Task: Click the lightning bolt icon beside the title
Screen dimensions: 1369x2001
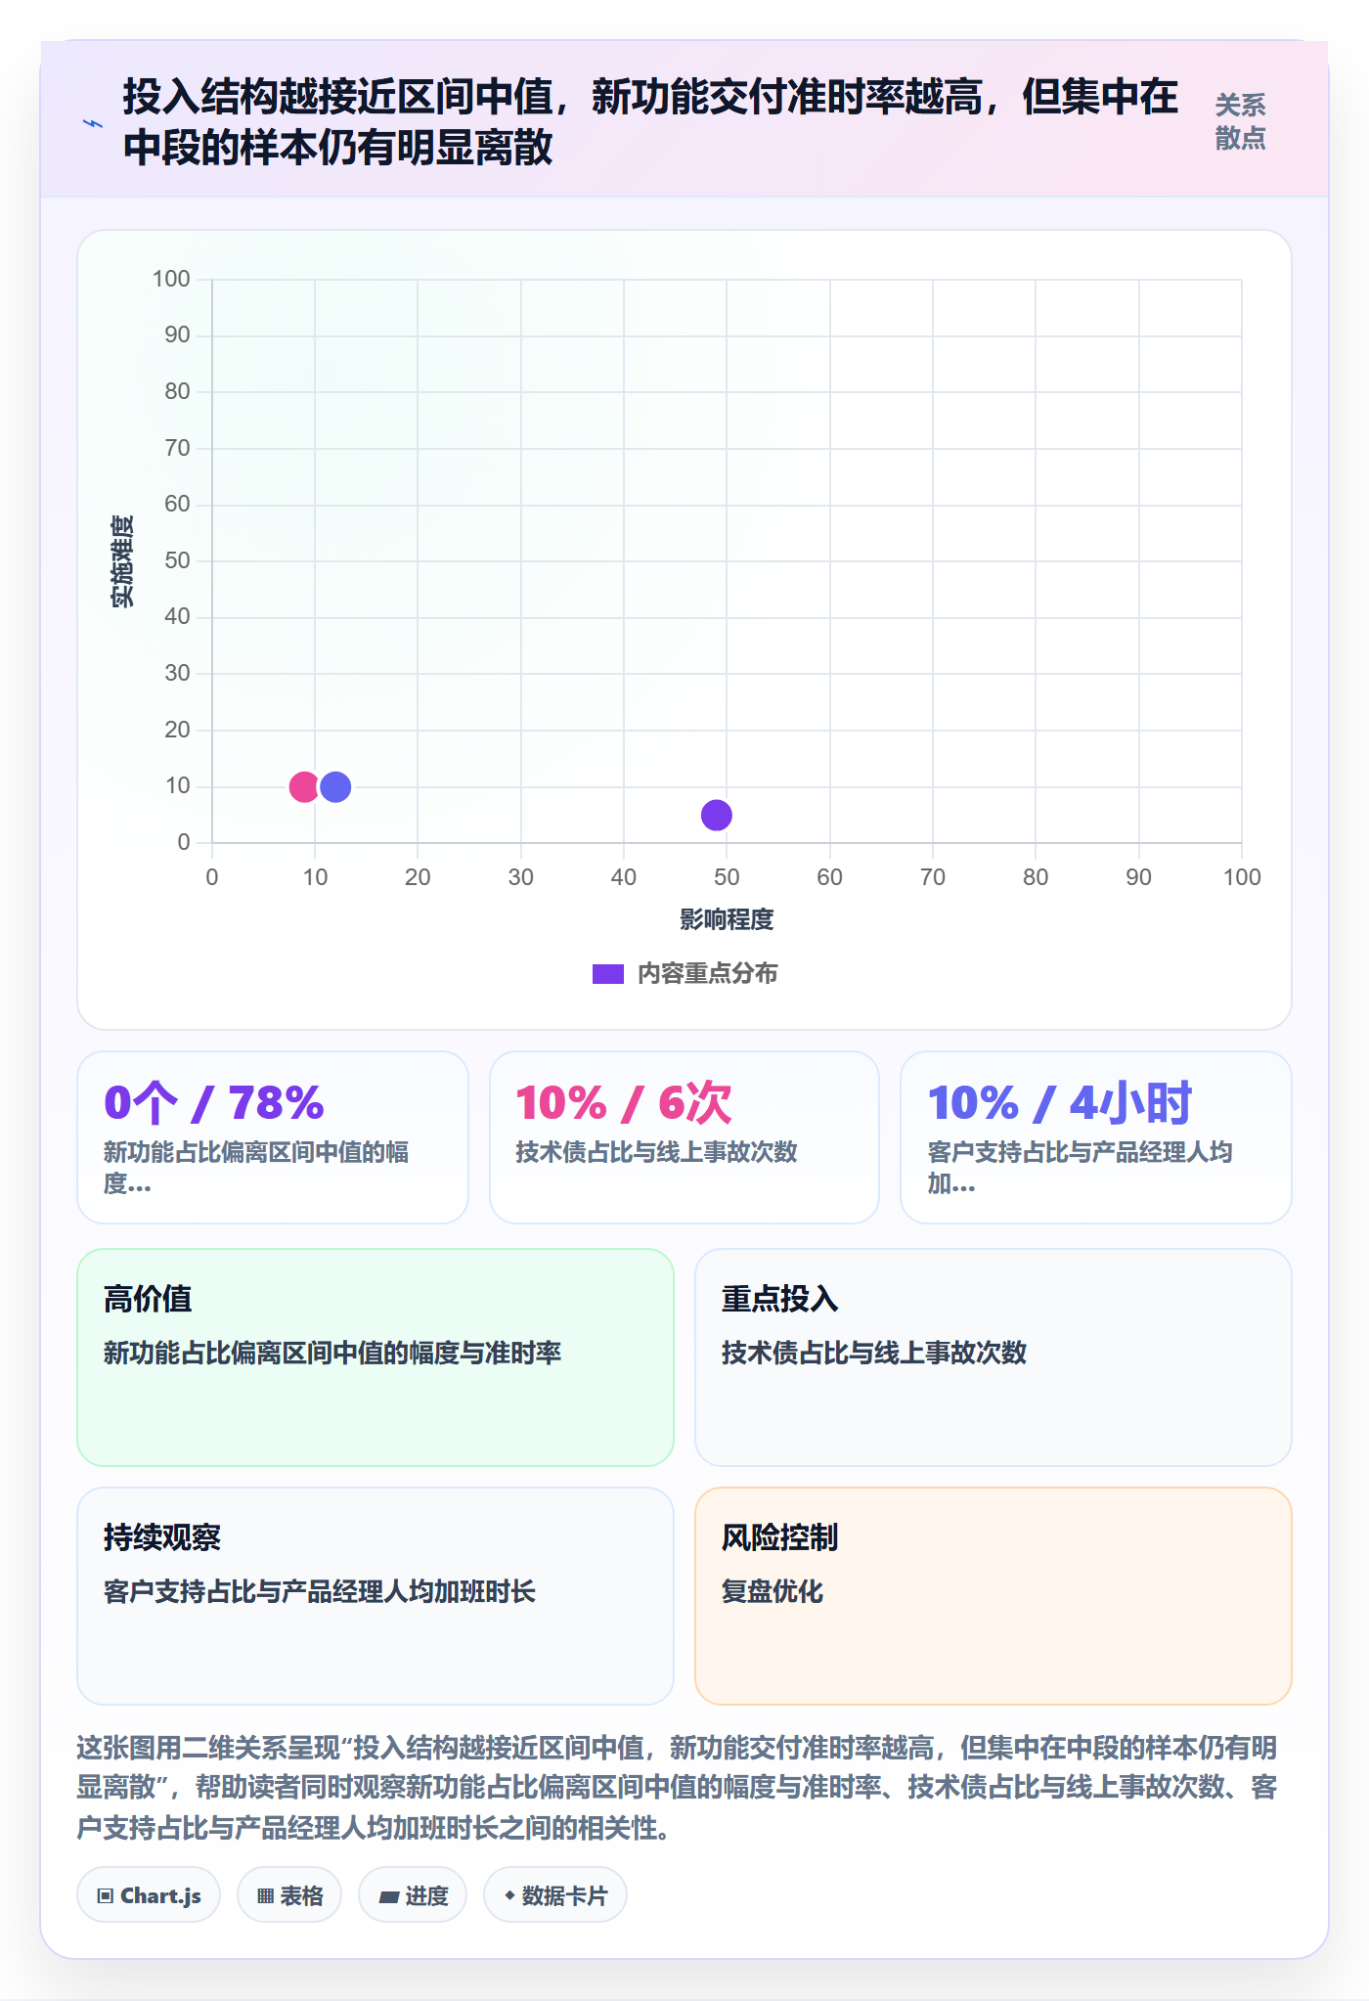Action: click(93, 123)
